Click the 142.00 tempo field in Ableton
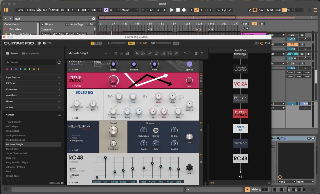The width and height of the screenshot is (320, 194). [54, 10]
